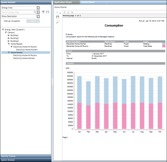The image size is (167, 162).
Task: Expand the Building1 tree node
Action: [9, 35]
